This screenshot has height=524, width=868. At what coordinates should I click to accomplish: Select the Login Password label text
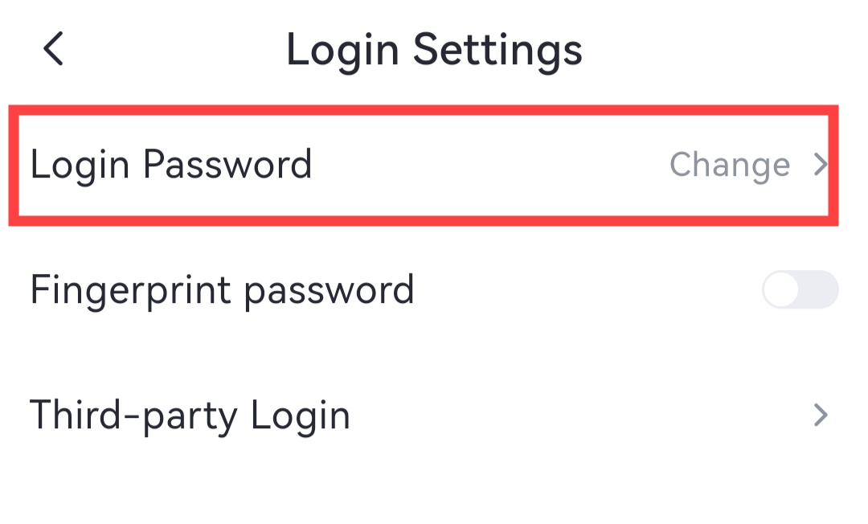pos(170,165)
